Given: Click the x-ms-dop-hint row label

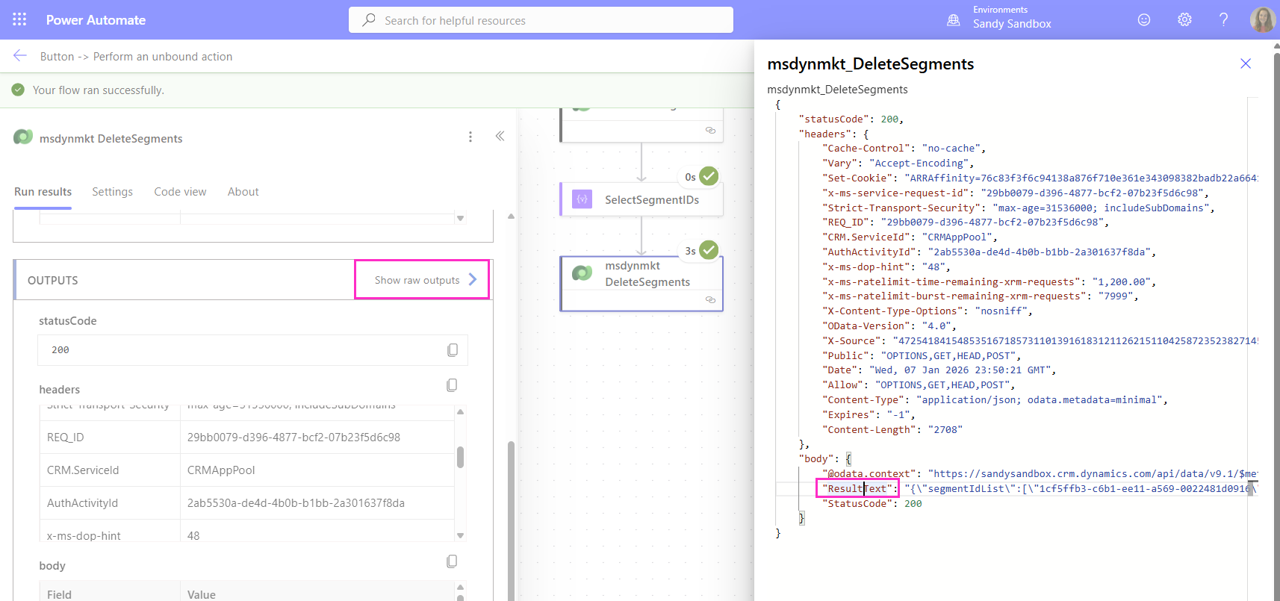Looking at the screenshot, I should point(84,535).
